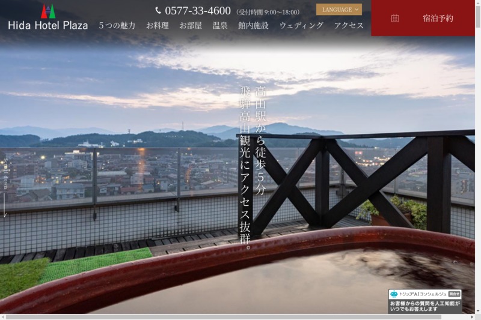Call the phone number 0577-33-4600 link
Screen dimensions: 481x320
pos(198,10)
